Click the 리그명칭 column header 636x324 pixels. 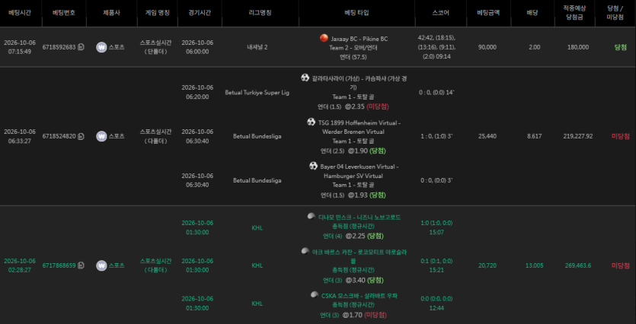tap(260, 12)
